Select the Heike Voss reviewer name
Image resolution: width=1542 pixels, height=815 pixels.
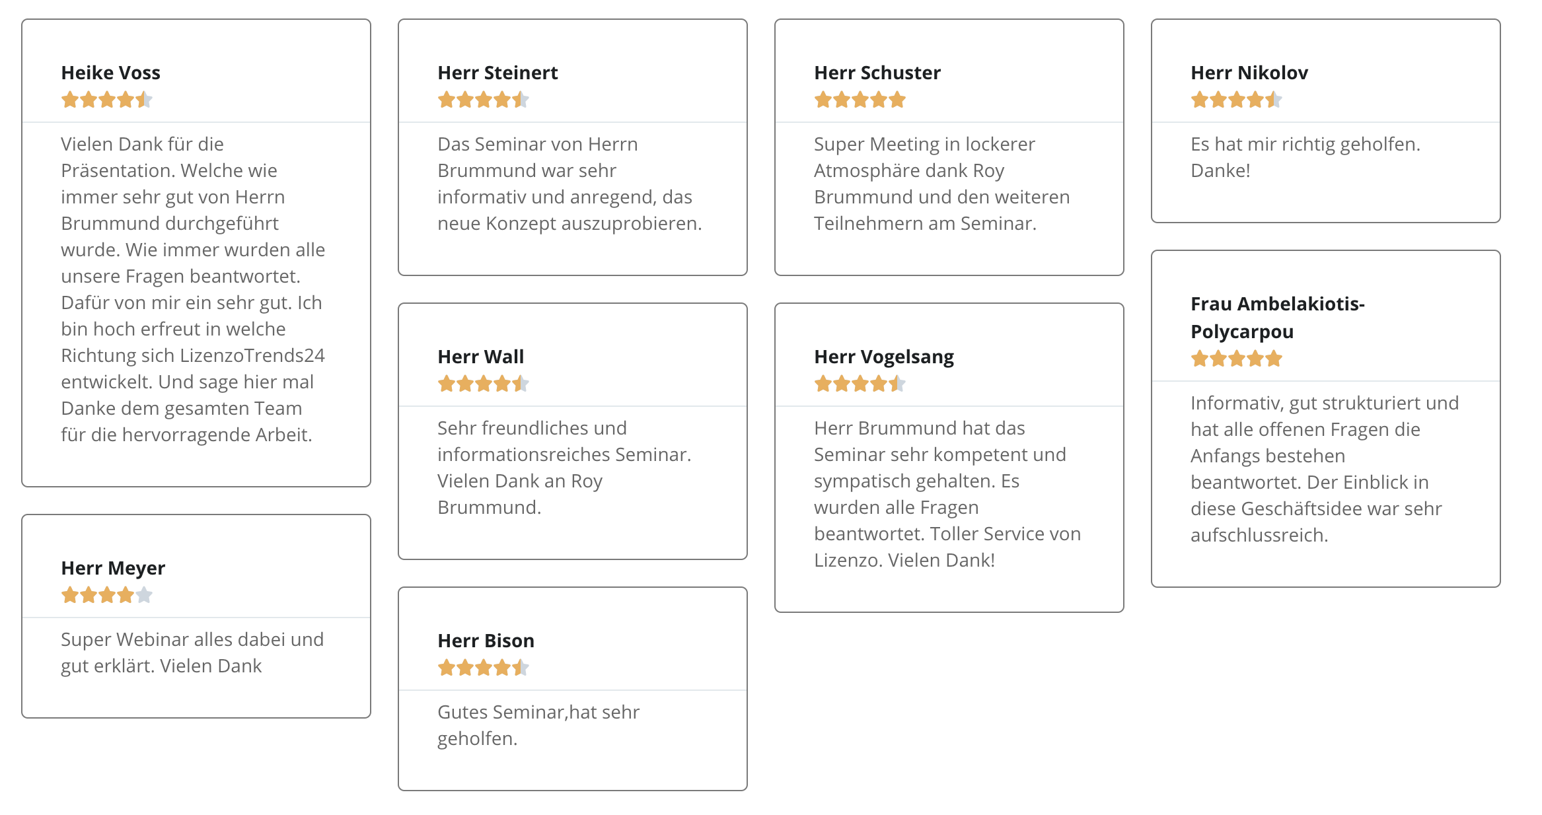click(x=111, y=73)
